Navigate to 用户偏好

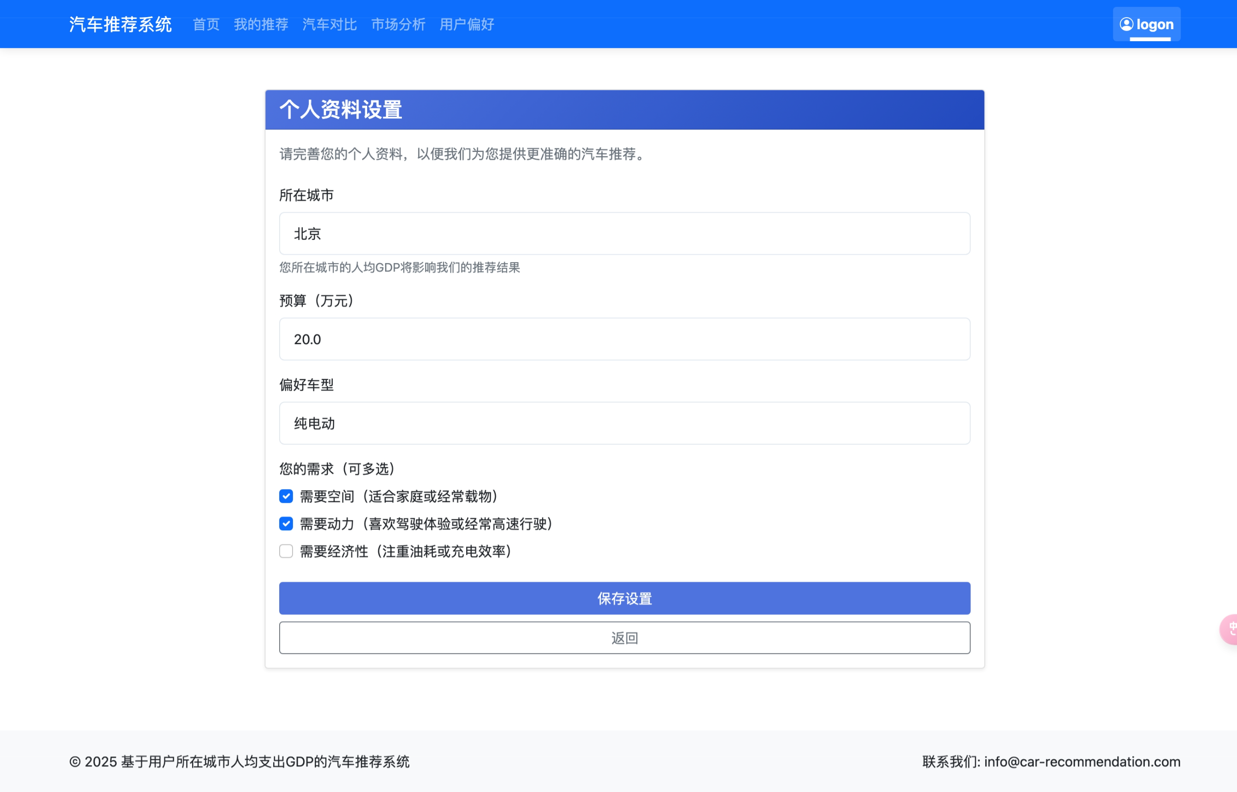[467, 24]
